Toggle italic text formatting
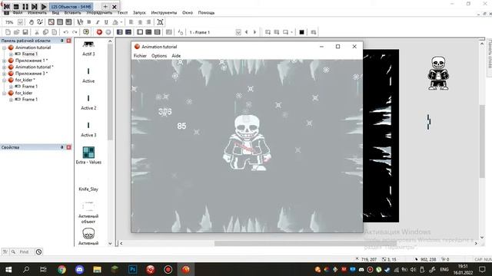Viewport: 492px width, 276px height. pyautogui.click(x=98, y=22)
